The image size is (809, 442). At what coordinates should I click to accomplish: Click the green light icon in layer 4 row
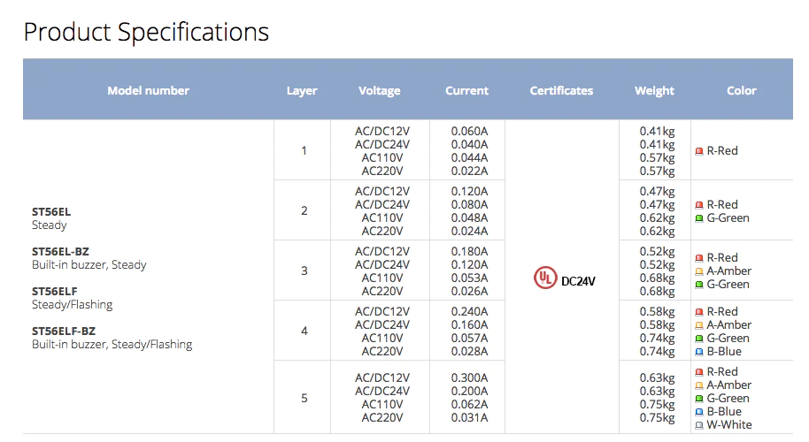699,339
